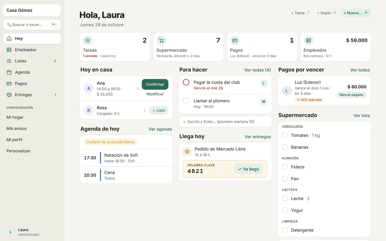Image resolution: width=386 pixels, height=241 pixels.
Task: Click Marcar pagado for Luz (Edenor)
Action: [x=351, y=95]
